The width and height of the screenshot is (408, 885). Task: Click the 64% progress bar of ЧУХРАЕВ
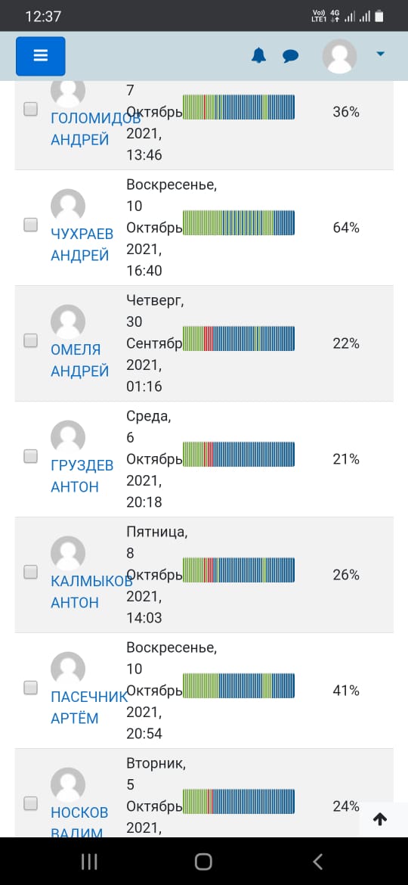pyautogui.click(x=239, y=222)
